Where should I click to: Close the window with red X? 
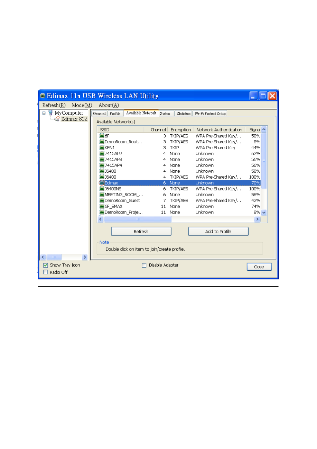(272, 96)
